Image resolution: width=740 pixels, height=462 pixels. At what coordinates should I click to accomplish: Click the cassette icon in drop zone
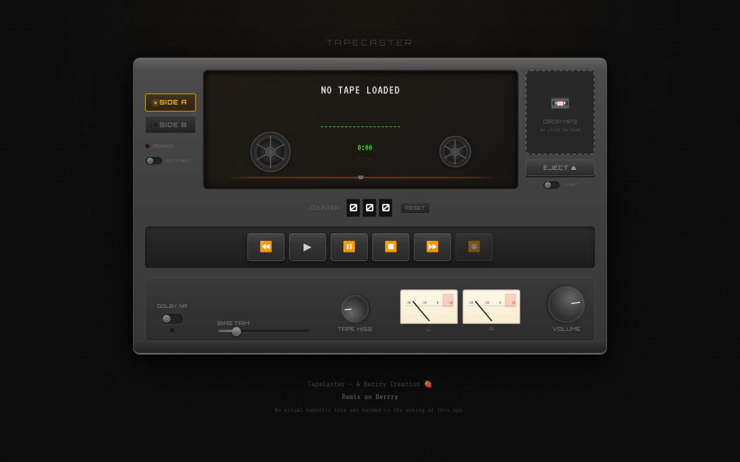(560, 103)
